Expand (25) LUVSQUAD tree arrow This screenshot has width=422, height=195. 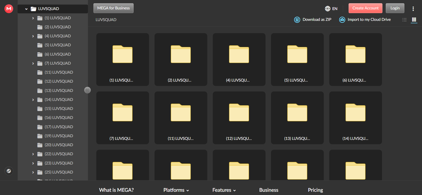[33, 172]
